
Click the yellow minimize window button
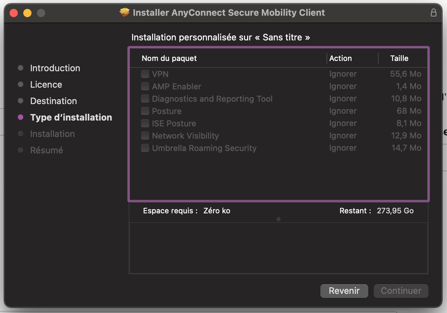click(x=27, y=13)
